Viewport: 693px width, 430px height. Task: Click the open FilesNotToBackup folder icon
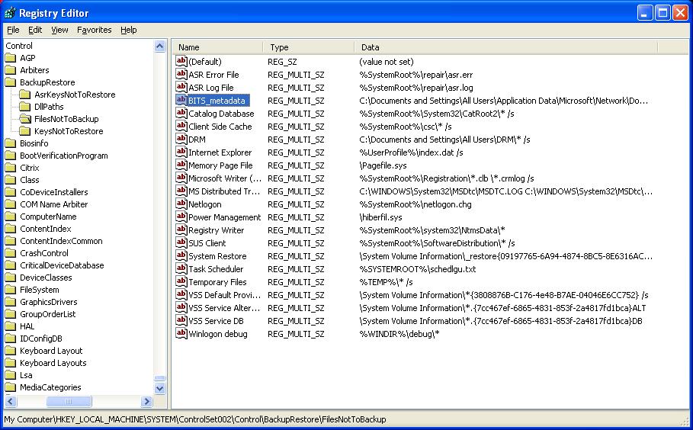[25, 118]
